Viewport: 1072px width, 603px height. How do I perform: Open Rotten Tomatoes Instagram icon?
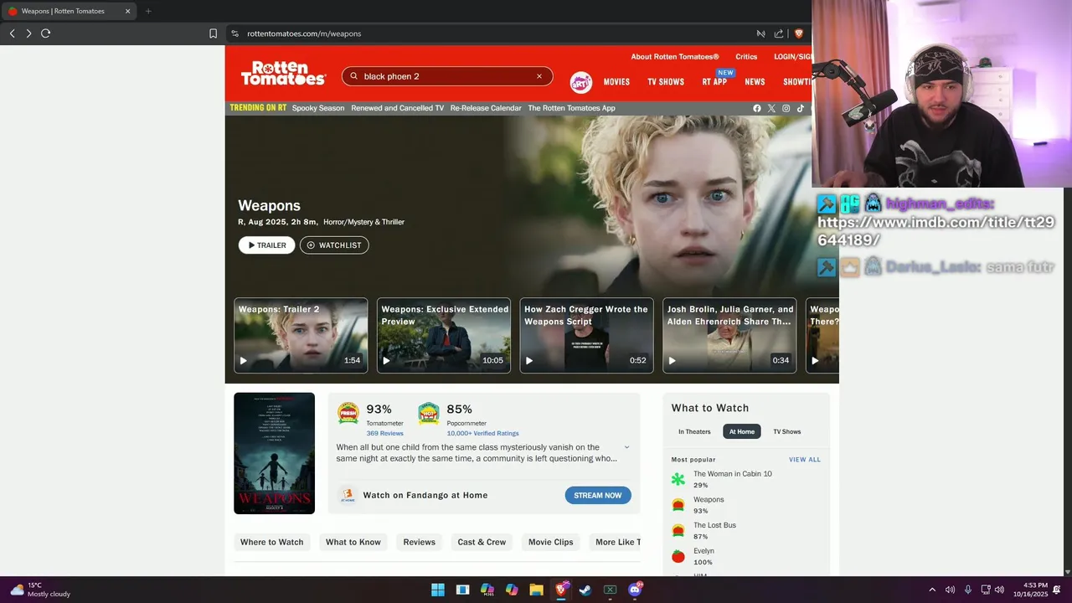(x=786, y=108)
